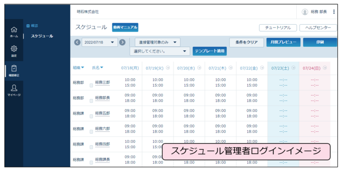Click the 総務 部長 user name
Viewport: 341px width, 169px height.
(319, 12)
